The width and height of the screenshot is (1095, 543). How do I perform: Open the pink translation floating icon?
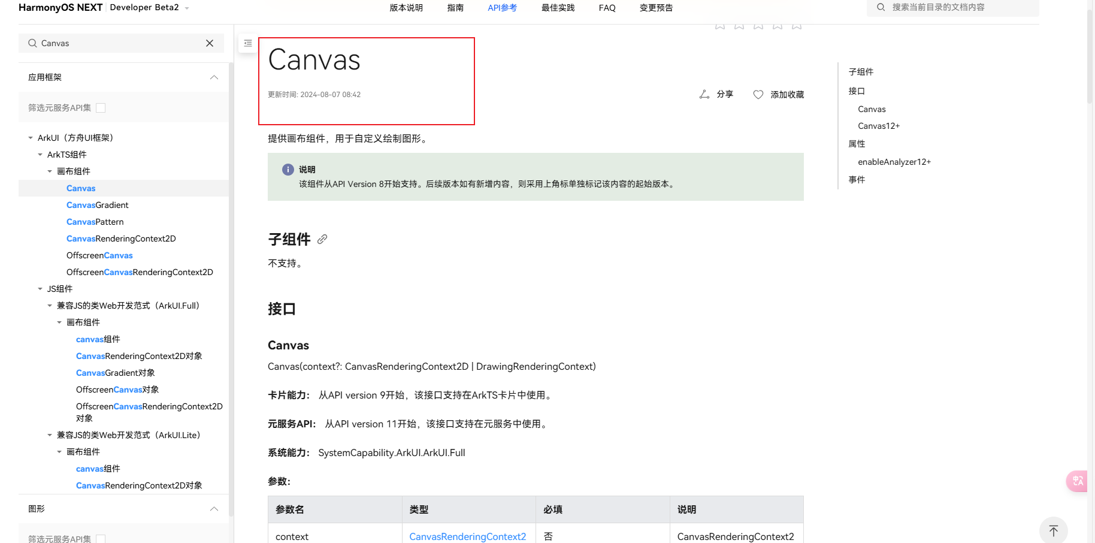pyautogui.click(x=1078, y=481)
